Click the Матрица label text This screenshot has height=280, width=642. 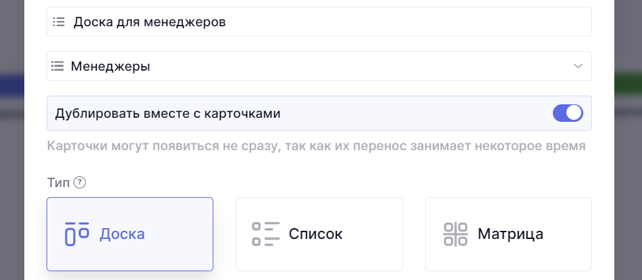point(510,234)
